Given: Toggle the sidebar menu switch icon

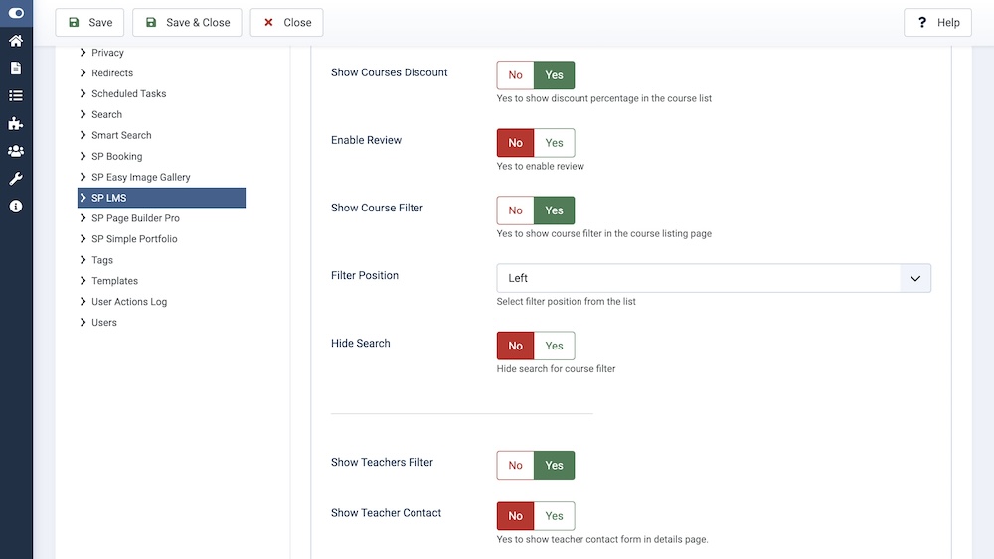Looking at the screenshot, I should coord(16,14).
